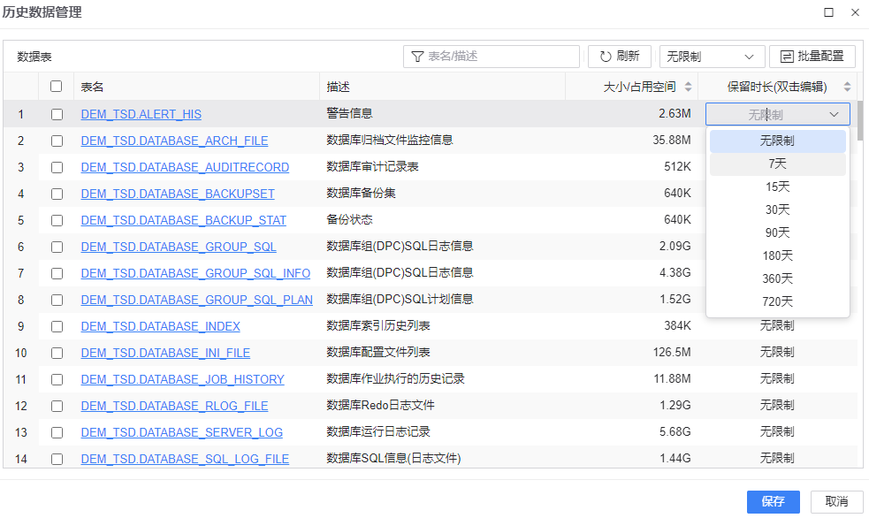This screenshot has width=869, height=518.
Task: Click 无限制 value in DATABASE_INDEX row
Action: tap(777, 326)
